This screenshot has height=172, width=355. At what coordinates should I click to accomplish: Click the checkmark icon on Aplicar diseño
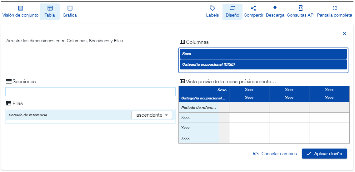tap(308, 154)
